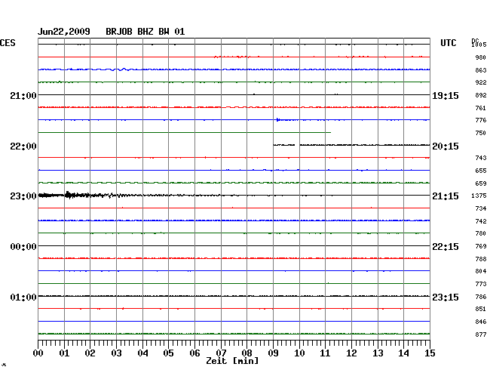The width and height of the screenshot is (490, 373).
Task: Click the '19:15' UTC time label
Action: pos(446,96)
